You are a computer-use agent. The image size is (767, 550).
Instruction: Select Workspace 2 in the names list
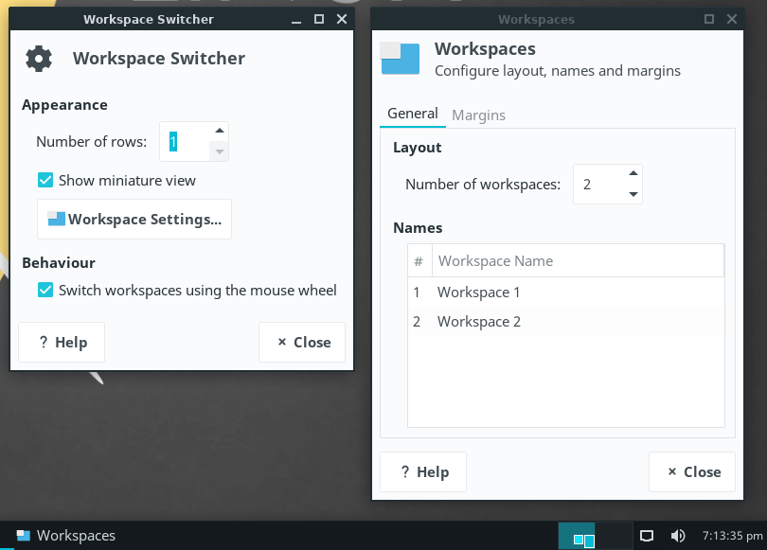point(479,322)
